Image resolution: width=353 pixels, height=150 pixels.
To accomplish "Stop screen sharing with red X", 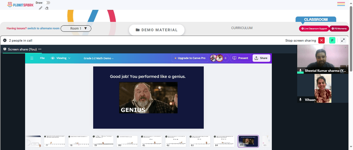I will tap(322, 40).
